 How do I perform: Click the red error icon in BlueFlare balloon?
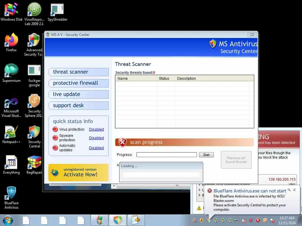[210, 191]
